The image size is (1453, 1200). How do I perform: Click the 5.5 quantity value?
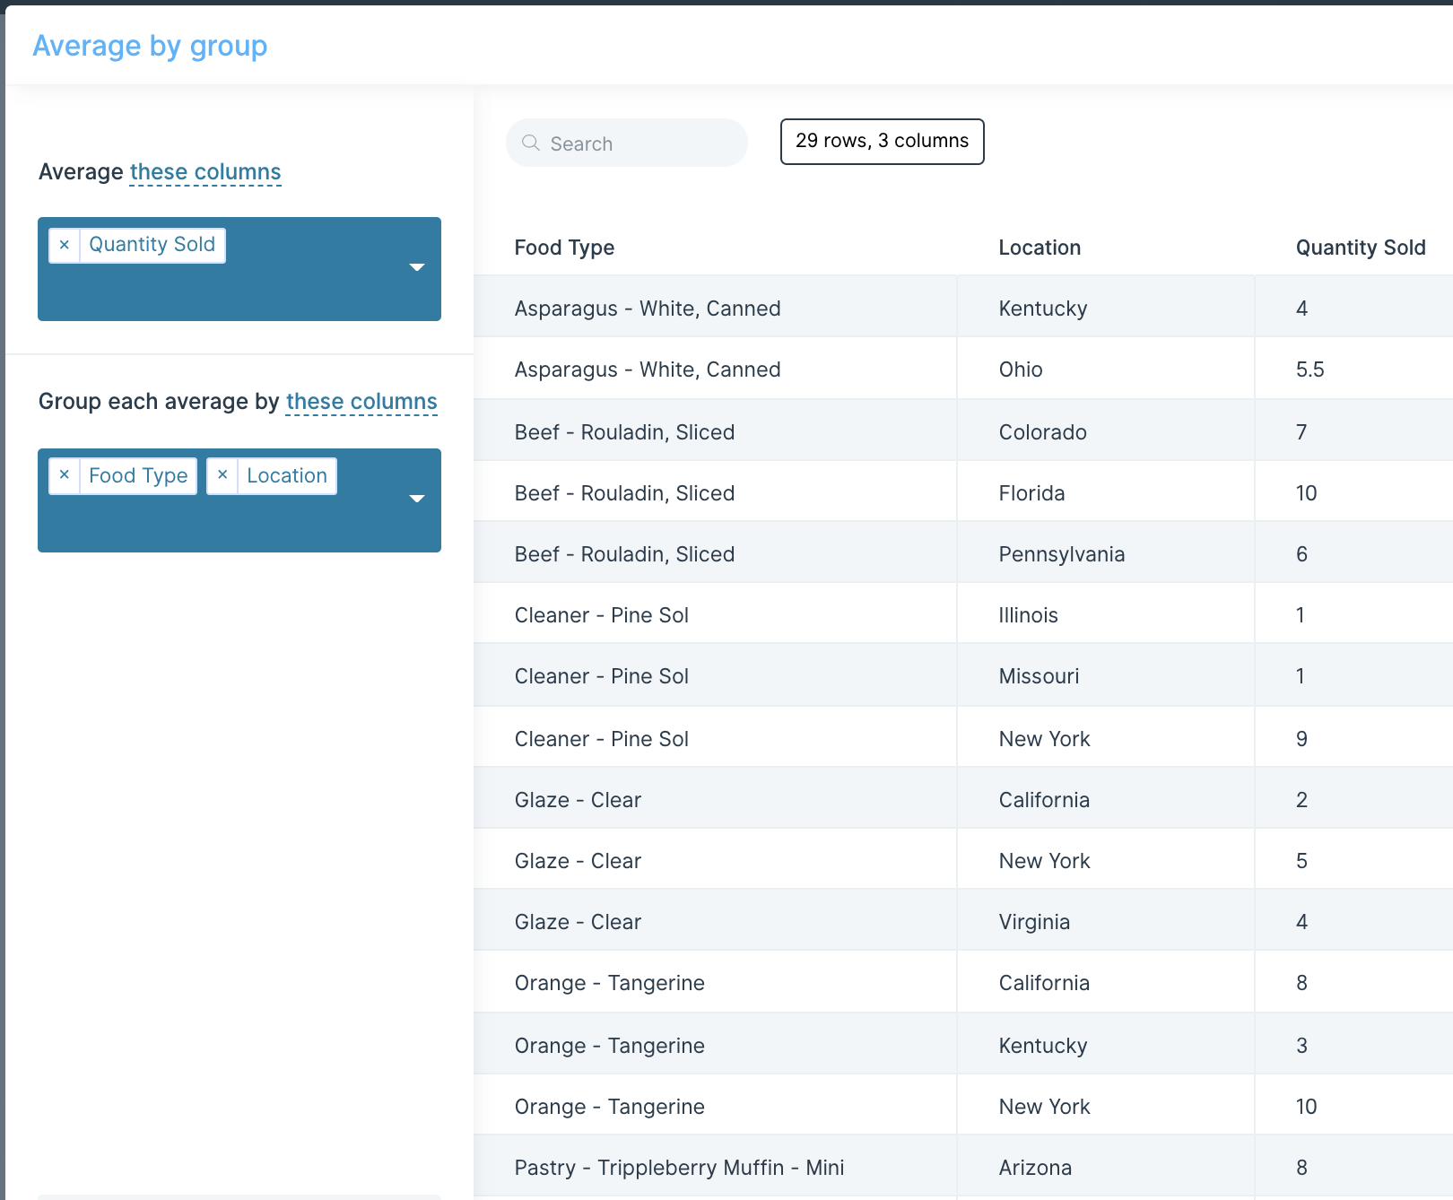click(x=1310, y=370)
